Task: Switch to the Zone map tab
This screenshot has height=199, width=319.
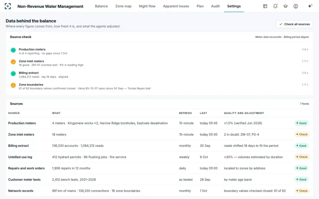Action: (123, 6)
